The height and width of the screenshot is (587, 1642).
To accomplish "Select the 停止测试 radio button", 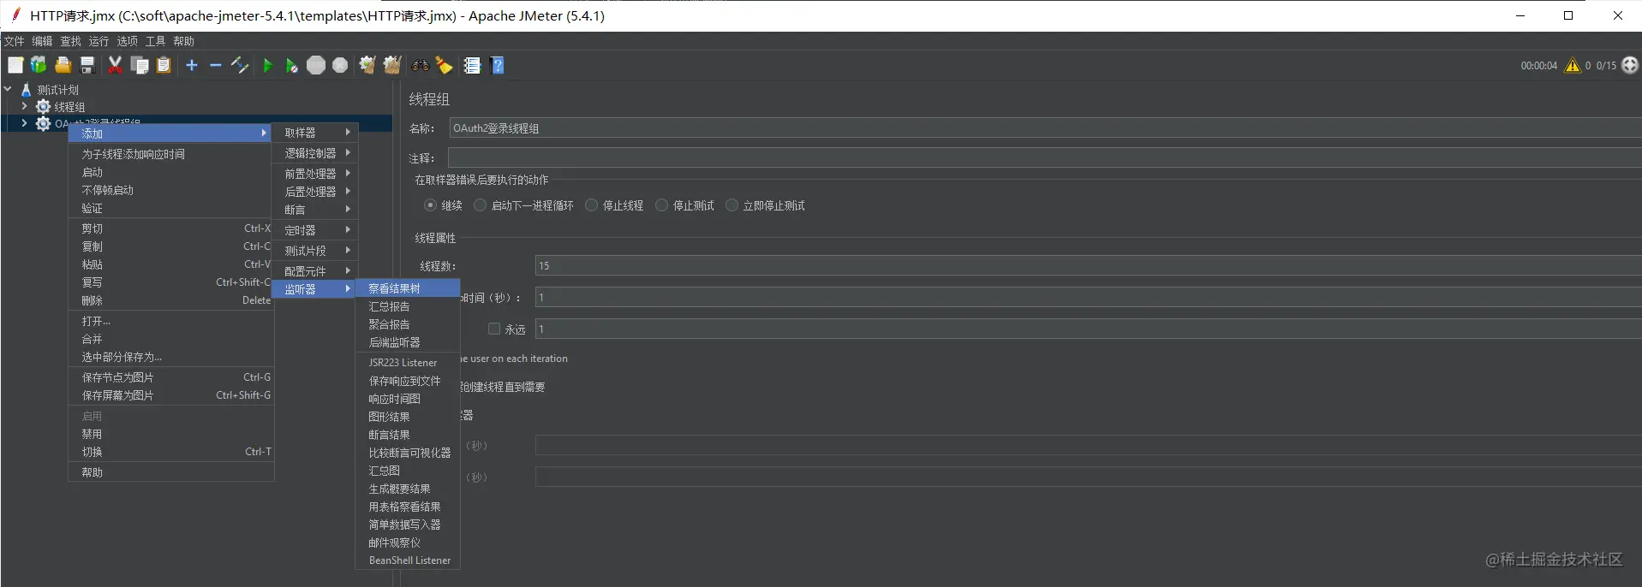I will coord(661,205).
